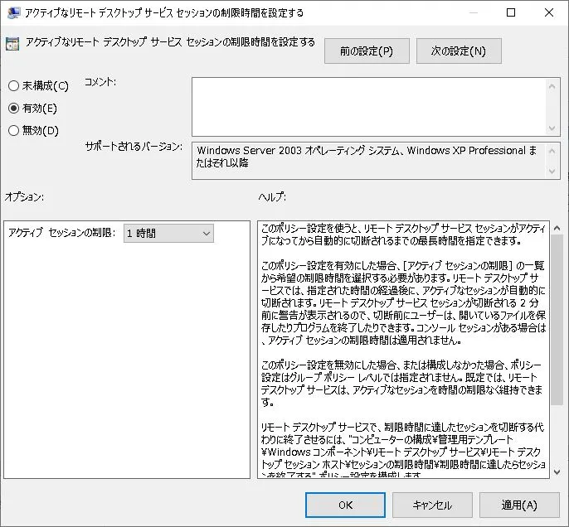
Task: Apply changes with 適用(A)
Action: point(519,505)
